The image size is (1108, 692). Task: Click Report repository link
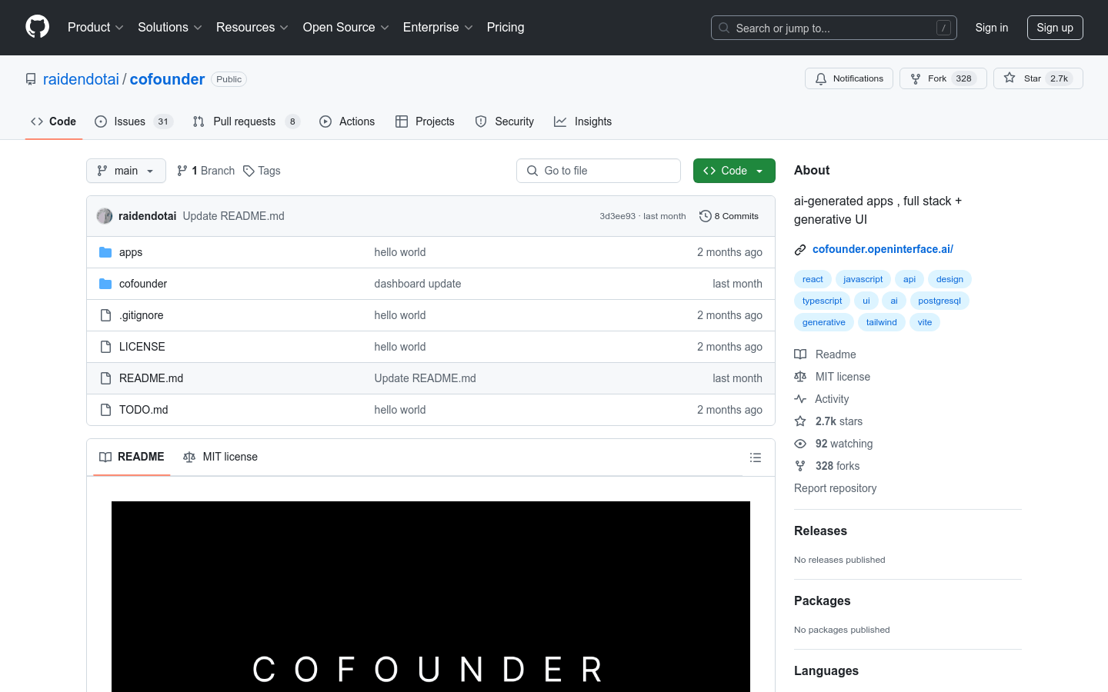click(835, 488)
